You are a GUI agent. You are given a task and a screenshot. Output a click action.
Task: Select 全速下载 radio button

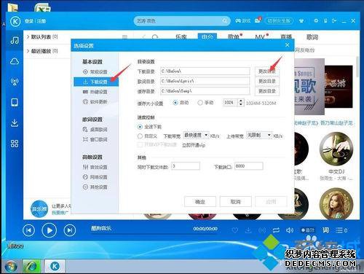click(x=140, y=127)
